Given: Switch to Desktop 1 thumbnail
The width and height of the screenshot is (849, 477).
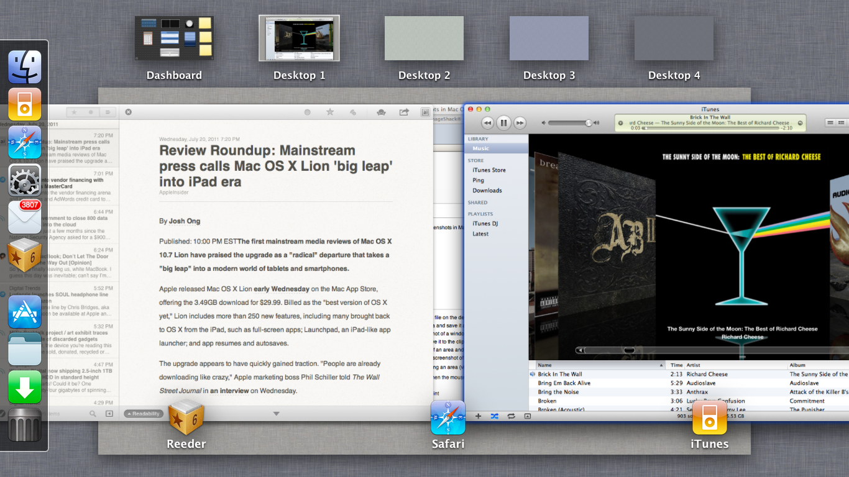Looking at the screenshot, I should 299,39.
